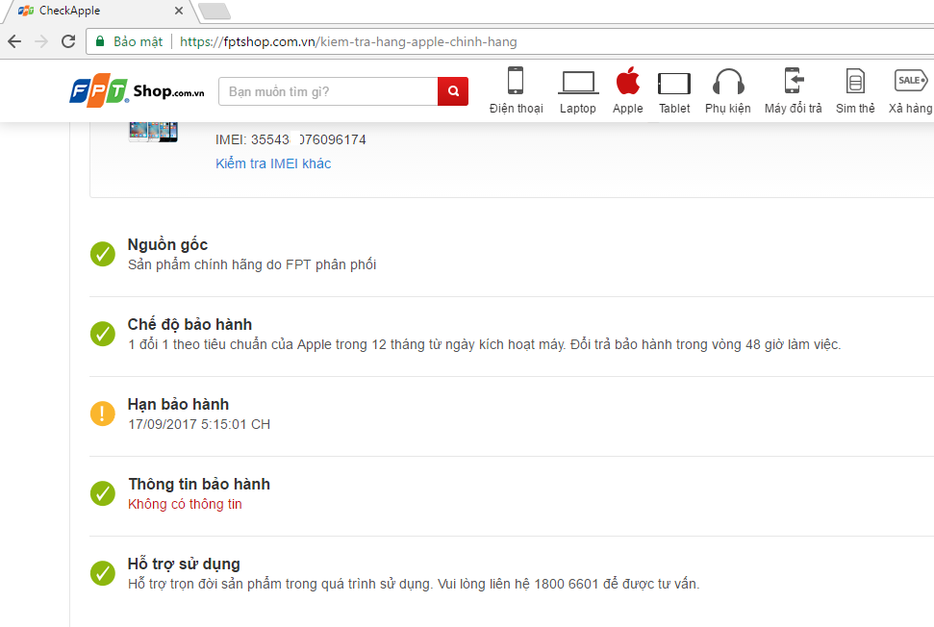Image resolution: width=934 pixels, height=627 pixels.
Task: Open the Phụ kiện accessories category
Action: [x=728, y=90]
